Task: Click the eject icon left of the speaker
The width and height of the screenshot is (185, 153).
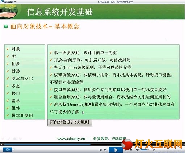Action: (131, 150)
